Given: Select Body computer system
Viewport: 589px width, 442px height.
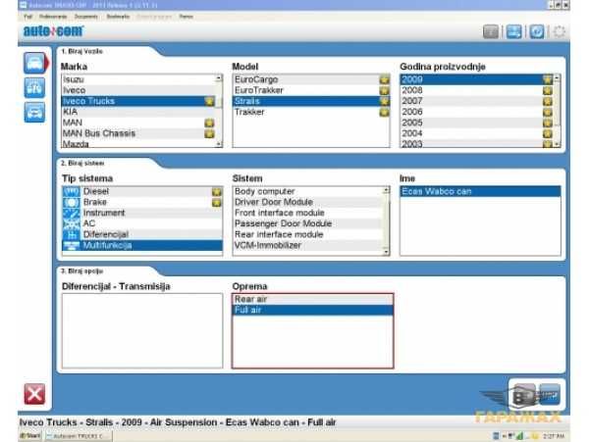Looking at the screenshot, I should click(307, 191).
